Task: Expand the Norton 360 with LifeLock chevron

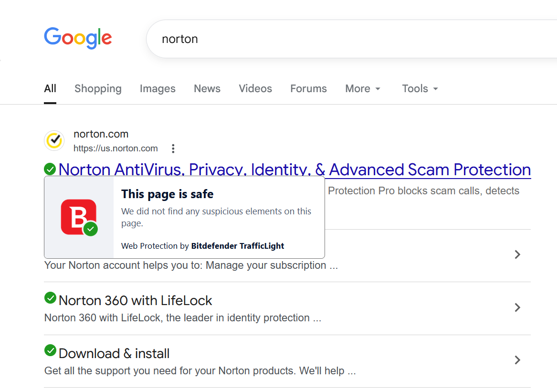Action: pos(517,307)
